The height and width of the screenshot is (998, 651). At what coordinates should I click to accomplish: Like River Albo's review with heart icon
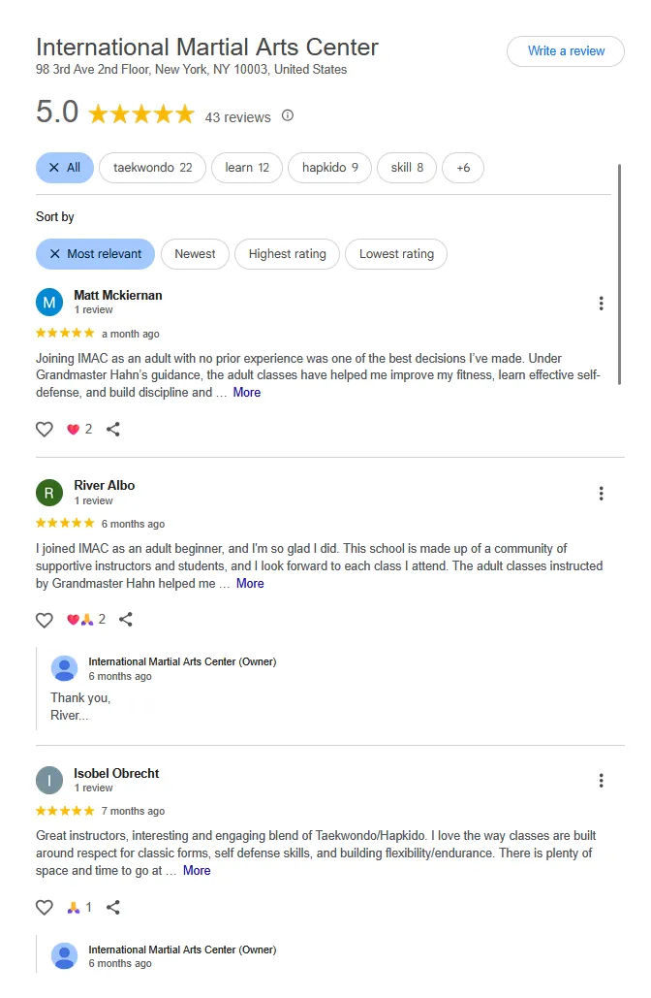(44, 620)
